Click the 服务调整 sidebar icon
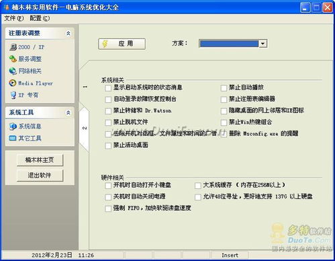The width and height of the screenshot is (335, 261). point(13,59)
